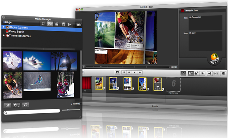Image resolution: width=228 pixels, height=138 pixels.
Task: Click the page-with-dot toolbar button
Action: coord(191,73)
